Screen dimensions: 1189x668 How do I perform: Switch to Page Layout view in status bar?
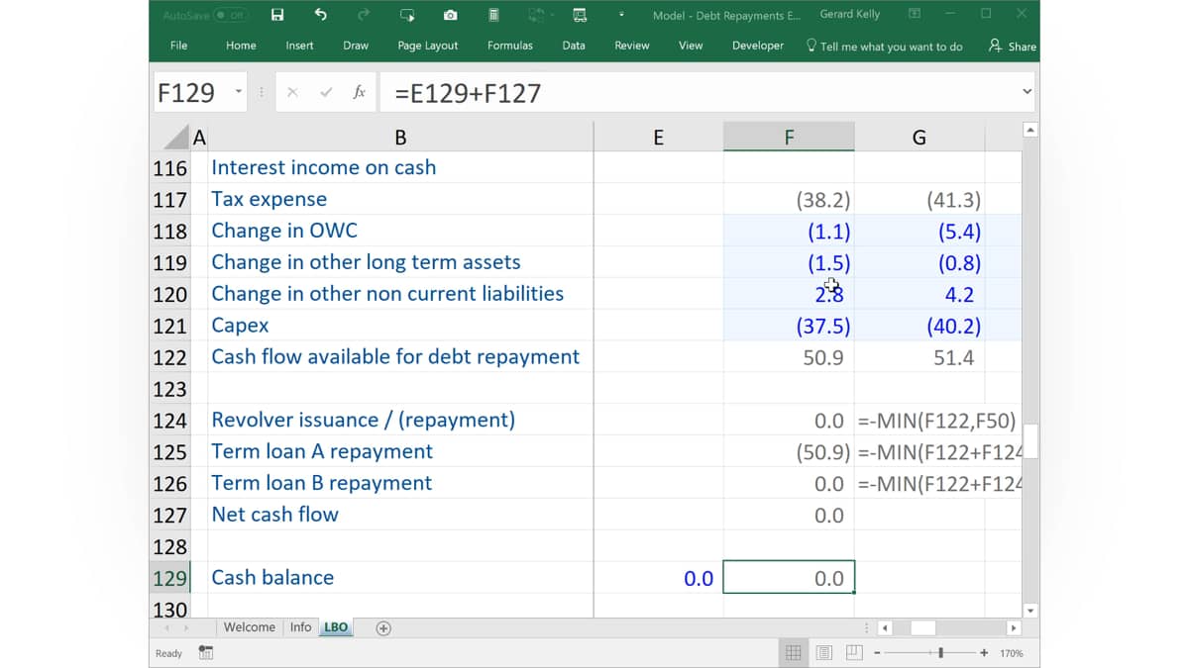point(824,653)
